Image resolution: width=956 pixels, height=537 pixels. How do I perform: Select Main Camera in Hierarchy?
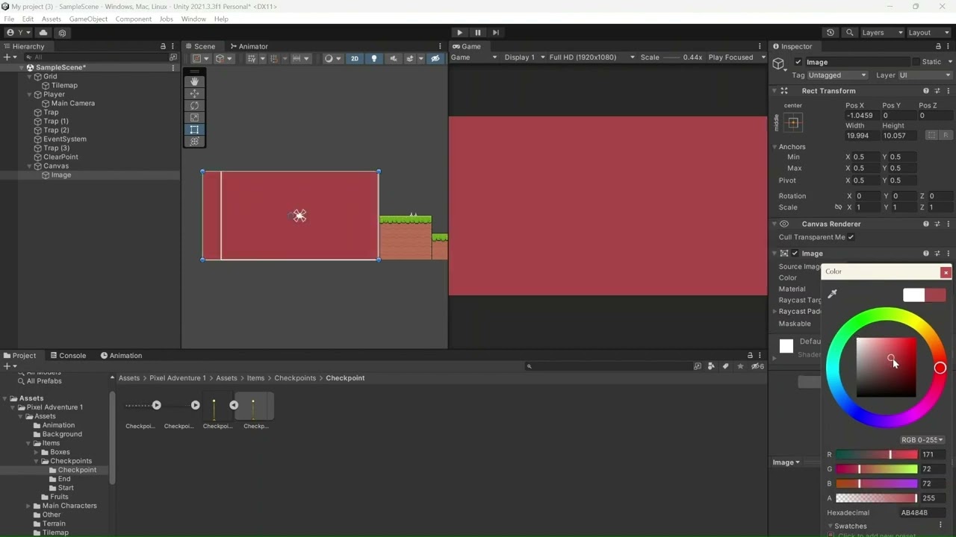click(72, 104)
